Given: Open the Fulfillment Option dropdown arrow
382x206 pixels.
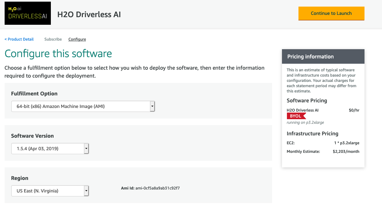Looking at the screenshot, I should (152, 106).
